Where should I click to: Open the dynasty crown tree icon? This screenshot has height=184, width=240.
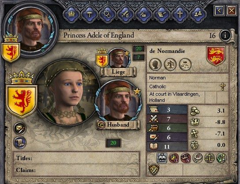[185, 64]
